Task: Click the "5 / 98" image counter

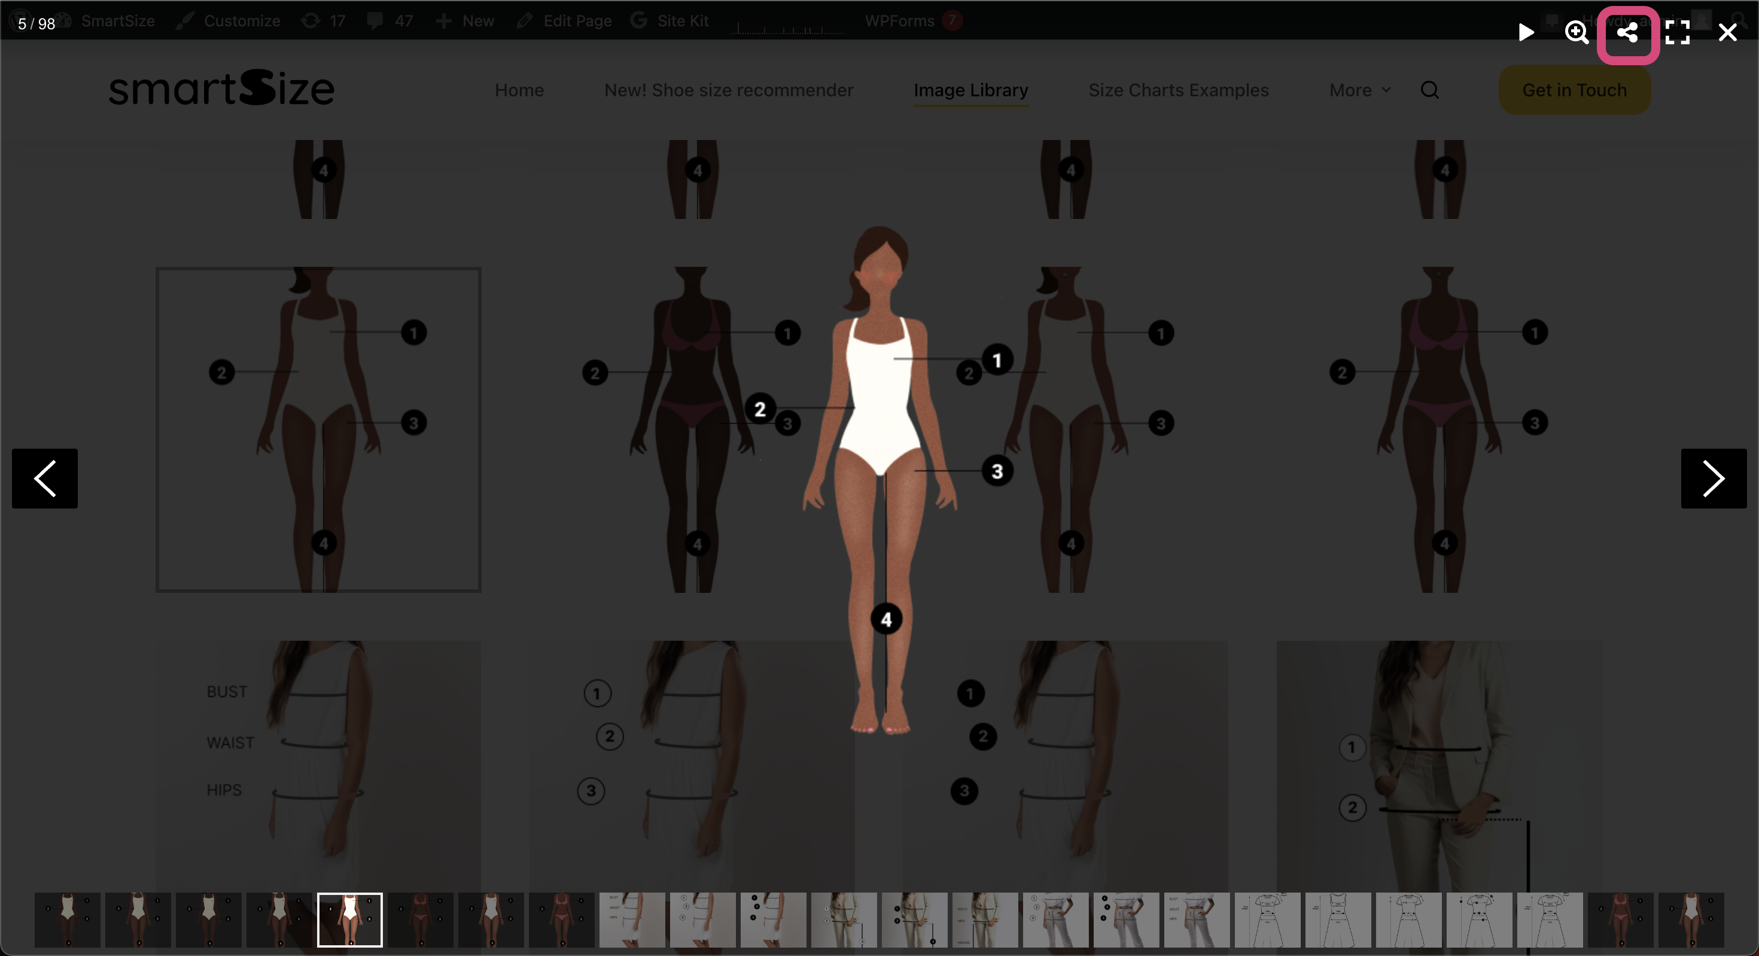Action: pyautogui.click(x=36, y=23)
